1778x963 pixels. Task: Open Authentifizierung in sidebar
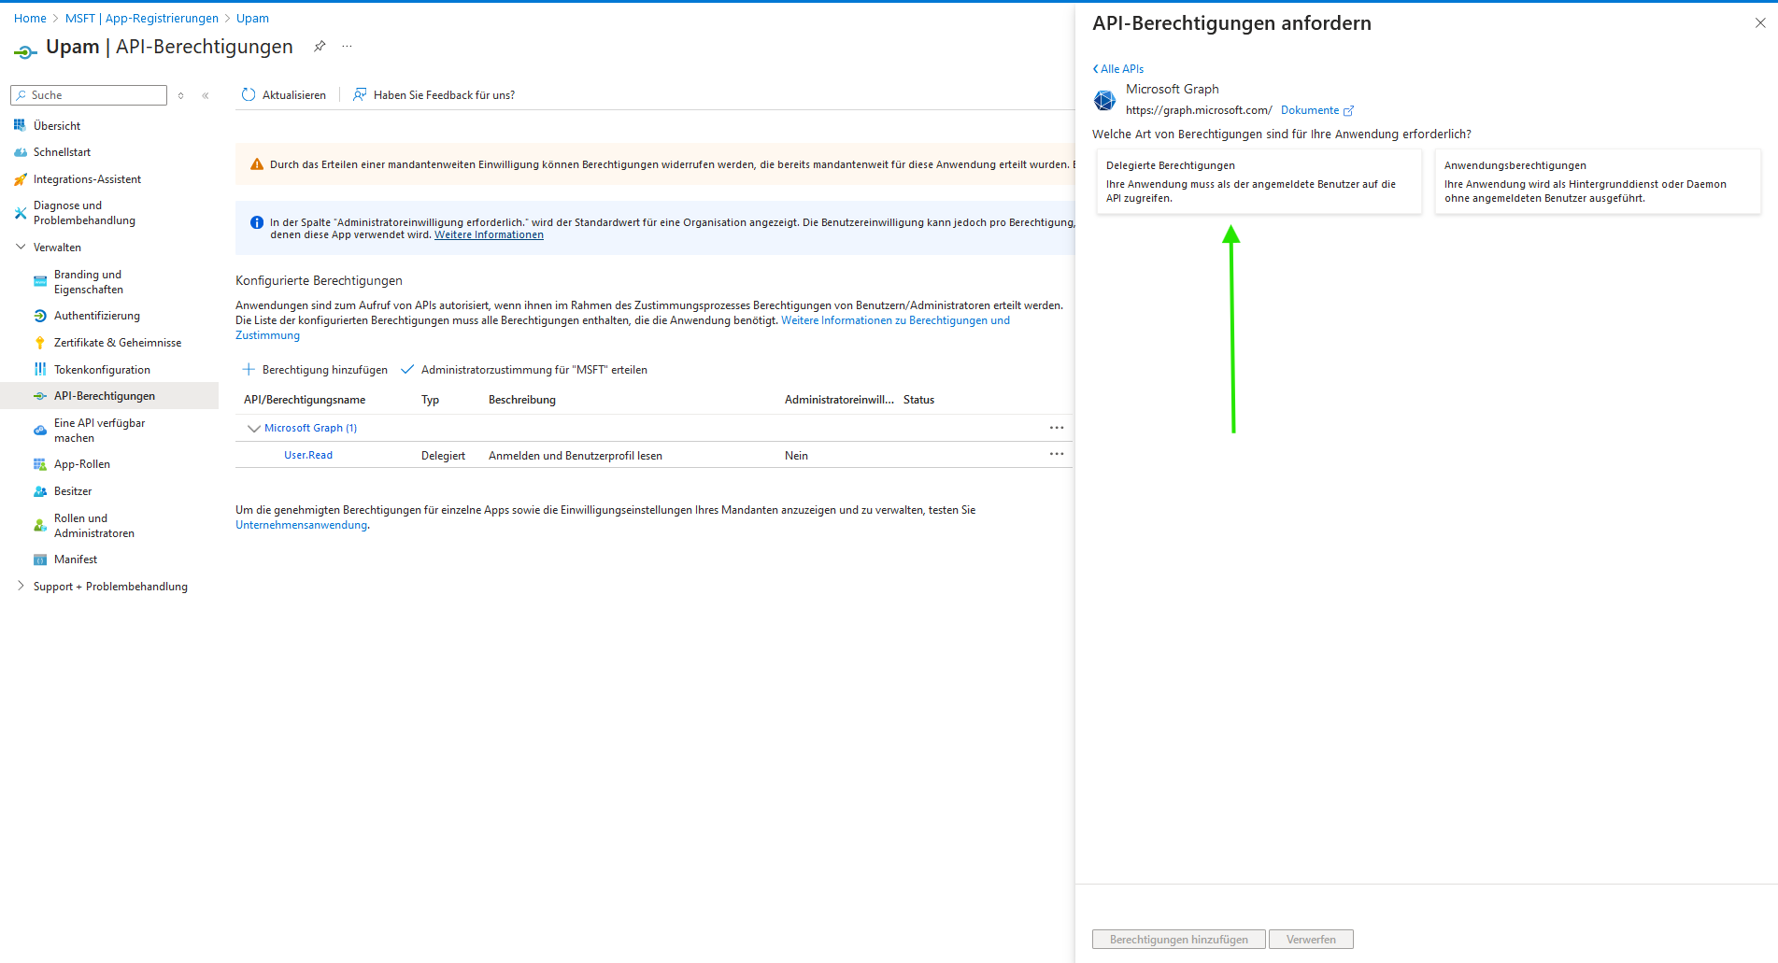tap(96, 316)
